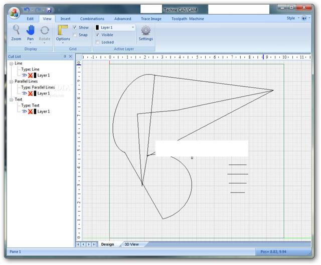Screen dimensions: 321x265
Task: Uncheck the Show grid checkbox
Action: point(75,27)
